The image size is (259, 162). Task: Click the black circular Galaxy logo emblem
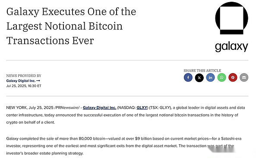coord(231,18)
